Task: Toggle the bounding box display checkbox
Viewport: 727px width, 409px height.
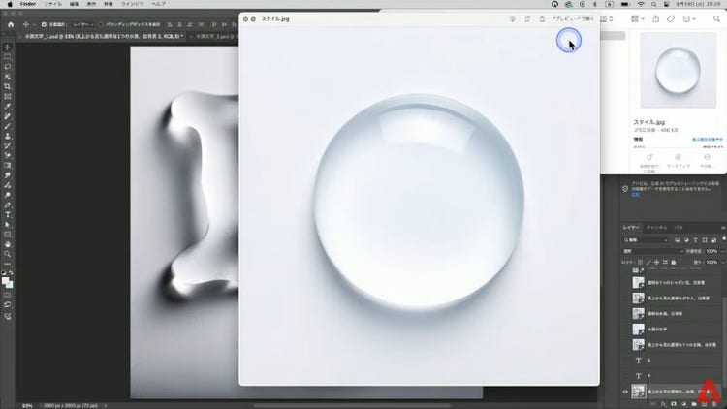Action: [x=98, y=23]
